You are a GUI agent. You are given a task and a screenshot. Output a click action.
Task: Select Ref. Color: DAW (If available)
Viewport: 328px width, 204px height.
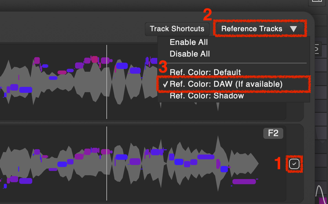pyautogui.click(x=226, y=84)
